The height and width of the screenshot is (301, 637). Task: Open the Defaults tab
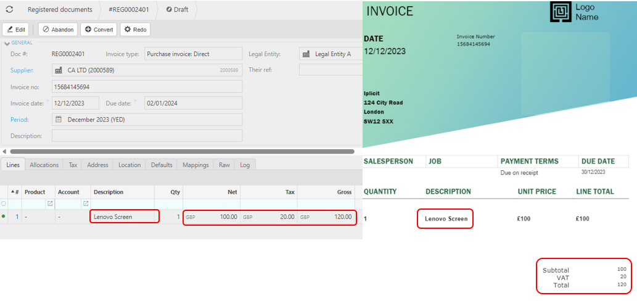(x=162, y=165)
